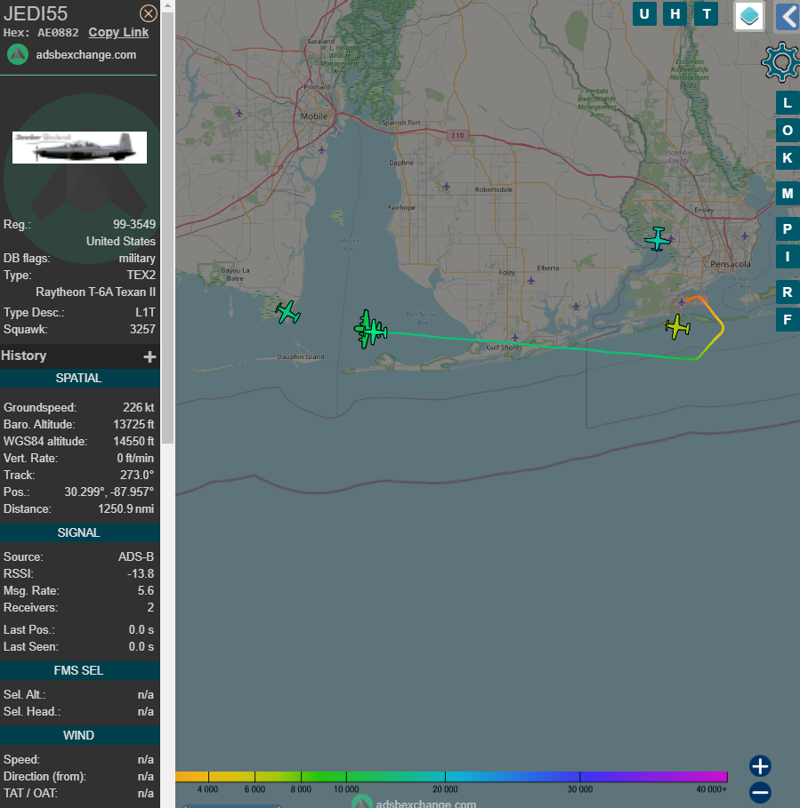
Task: Select the green aircraft near Bayou La Batre
Action: [287, 312]
